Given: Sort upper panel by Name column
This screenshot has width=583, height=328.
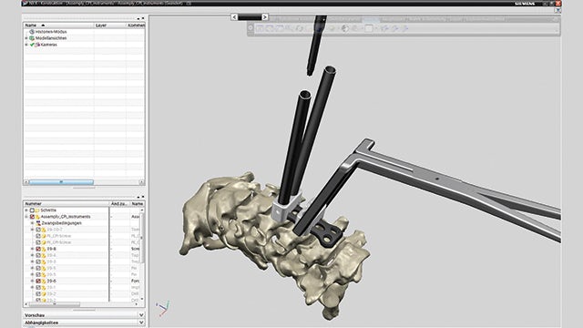Looking at the screenshot, I should point(58,26).
